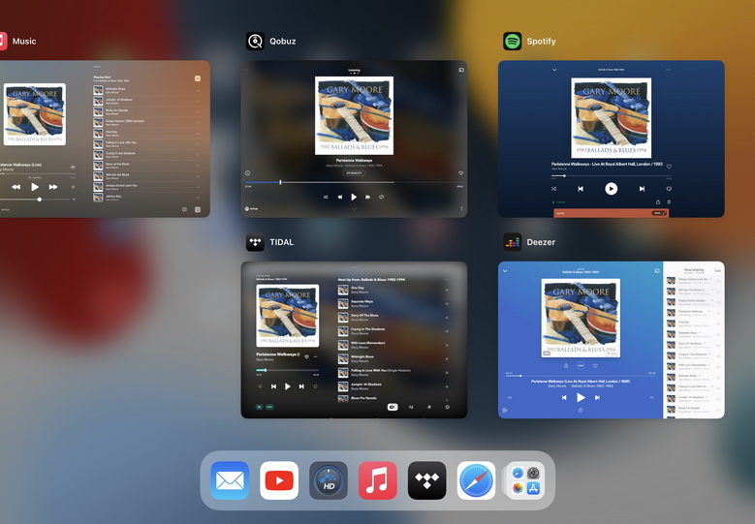This screenshot has height=524, width=755.
Task: Skip to next track in Spotify
Action: [x=642, y=189]
